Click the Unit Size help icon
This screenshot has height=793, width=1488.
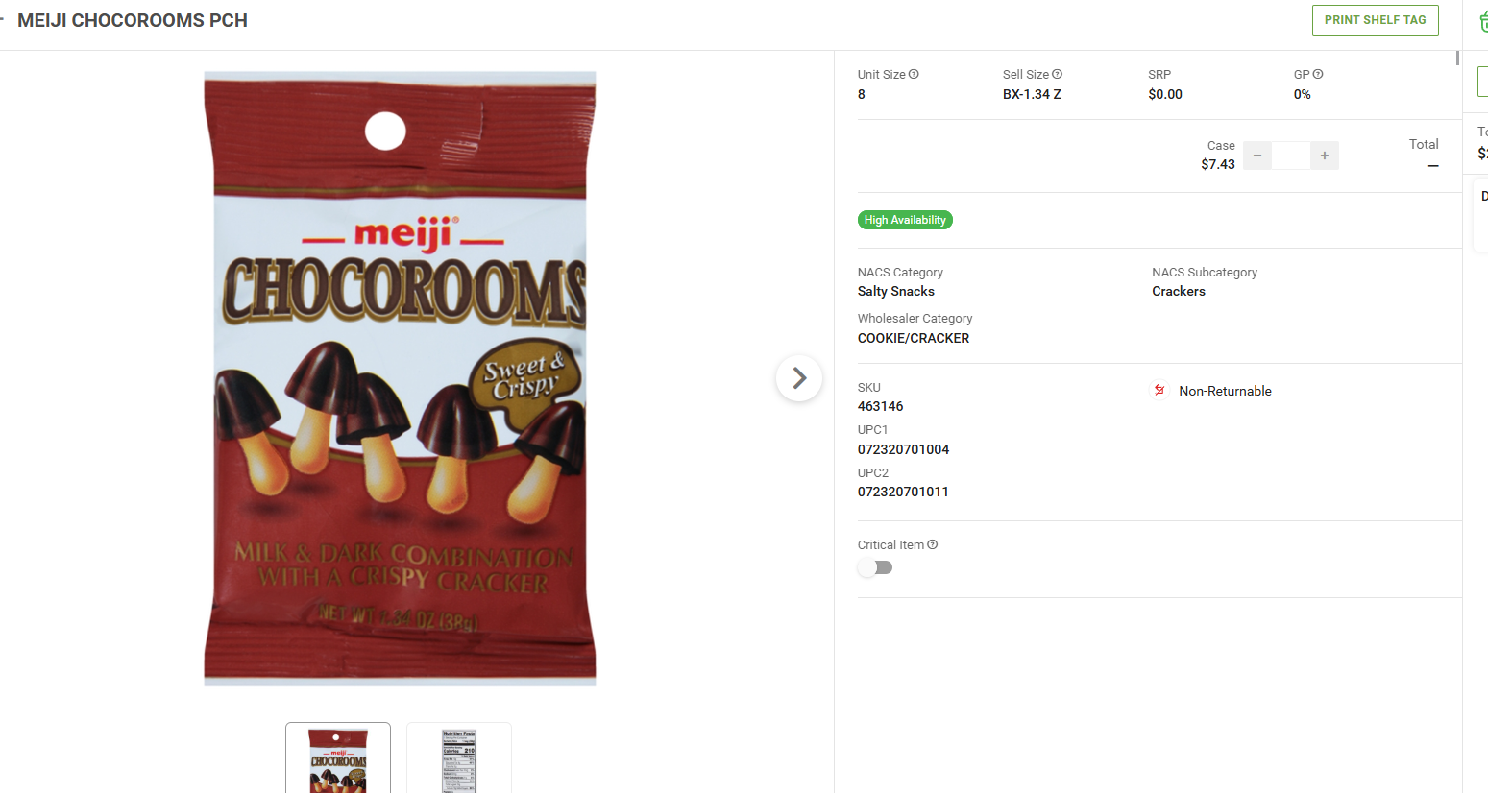tap(914, 74)
